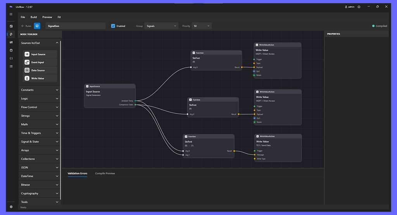The image size is (397, 215).
Task: Click the Compressor State output port
Action: [135, 105]
